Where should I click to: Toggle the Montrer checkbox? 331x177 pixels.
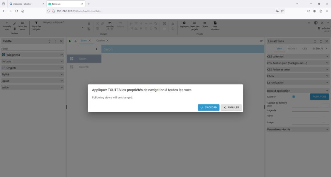[x=294, y=97]
